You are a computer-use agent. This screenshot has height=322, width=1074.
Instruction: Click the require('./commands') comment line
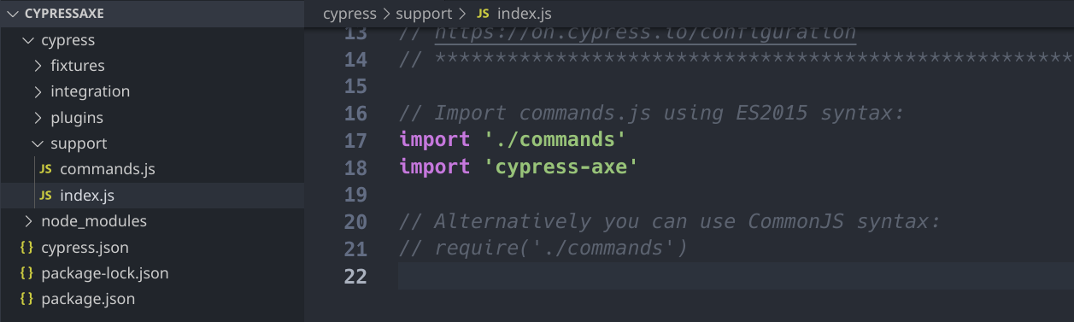[x=543, y=249]
